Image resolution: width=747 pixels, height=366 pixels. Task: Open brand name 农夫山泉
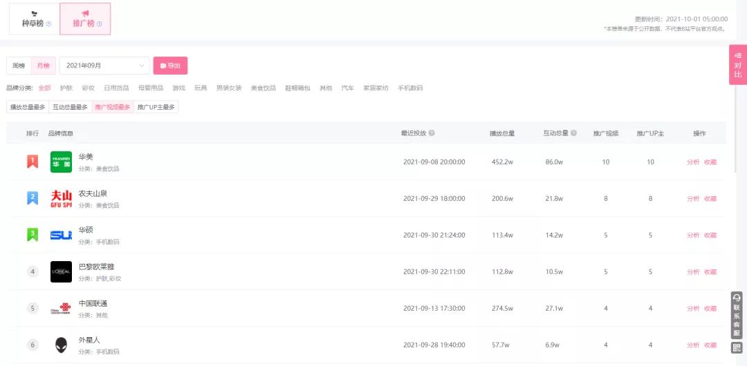click(93, 194)
